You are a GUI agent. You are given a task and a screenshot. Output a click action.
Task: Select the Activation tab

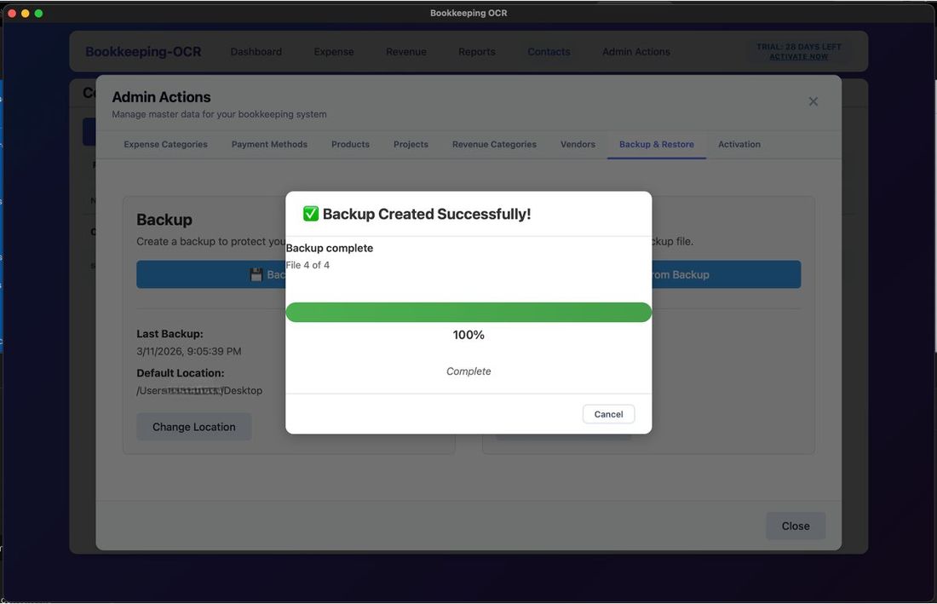pyautogui.click(x=739, y=145)
